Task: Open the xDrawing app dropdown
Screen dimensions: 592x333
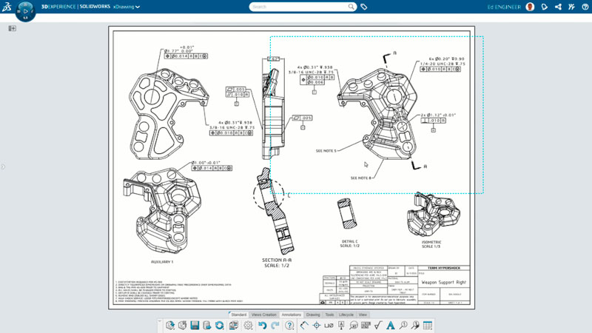Action: 127,7
